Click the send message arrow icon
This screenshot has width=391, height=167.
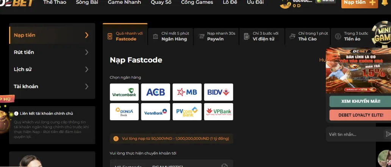[x=388, y=134]
